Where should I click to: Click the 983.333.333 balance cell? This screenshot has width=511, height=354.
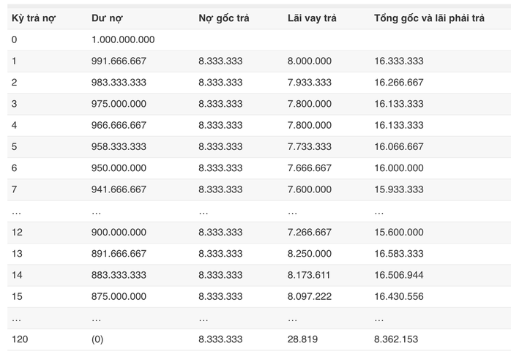[119, 83]
